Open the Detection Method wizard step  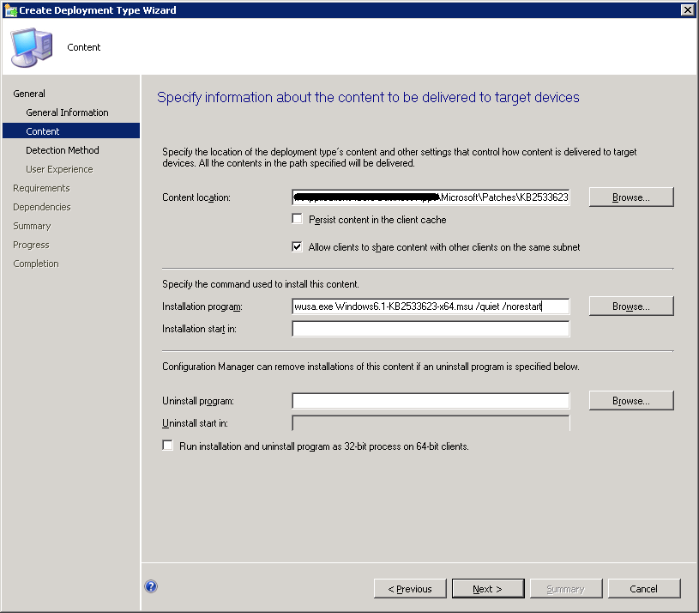pos(63,150)
